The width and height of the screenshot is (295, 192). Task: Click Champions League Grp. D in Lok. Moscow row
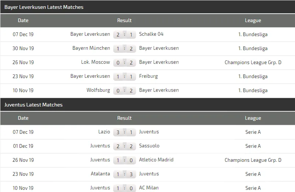[253, 62]
